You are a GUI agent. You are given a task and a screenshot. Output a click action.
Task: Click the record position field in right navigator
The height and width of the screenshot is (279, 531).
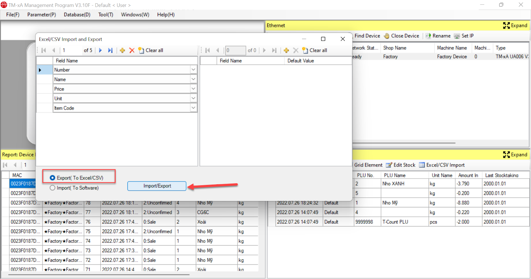235,50
